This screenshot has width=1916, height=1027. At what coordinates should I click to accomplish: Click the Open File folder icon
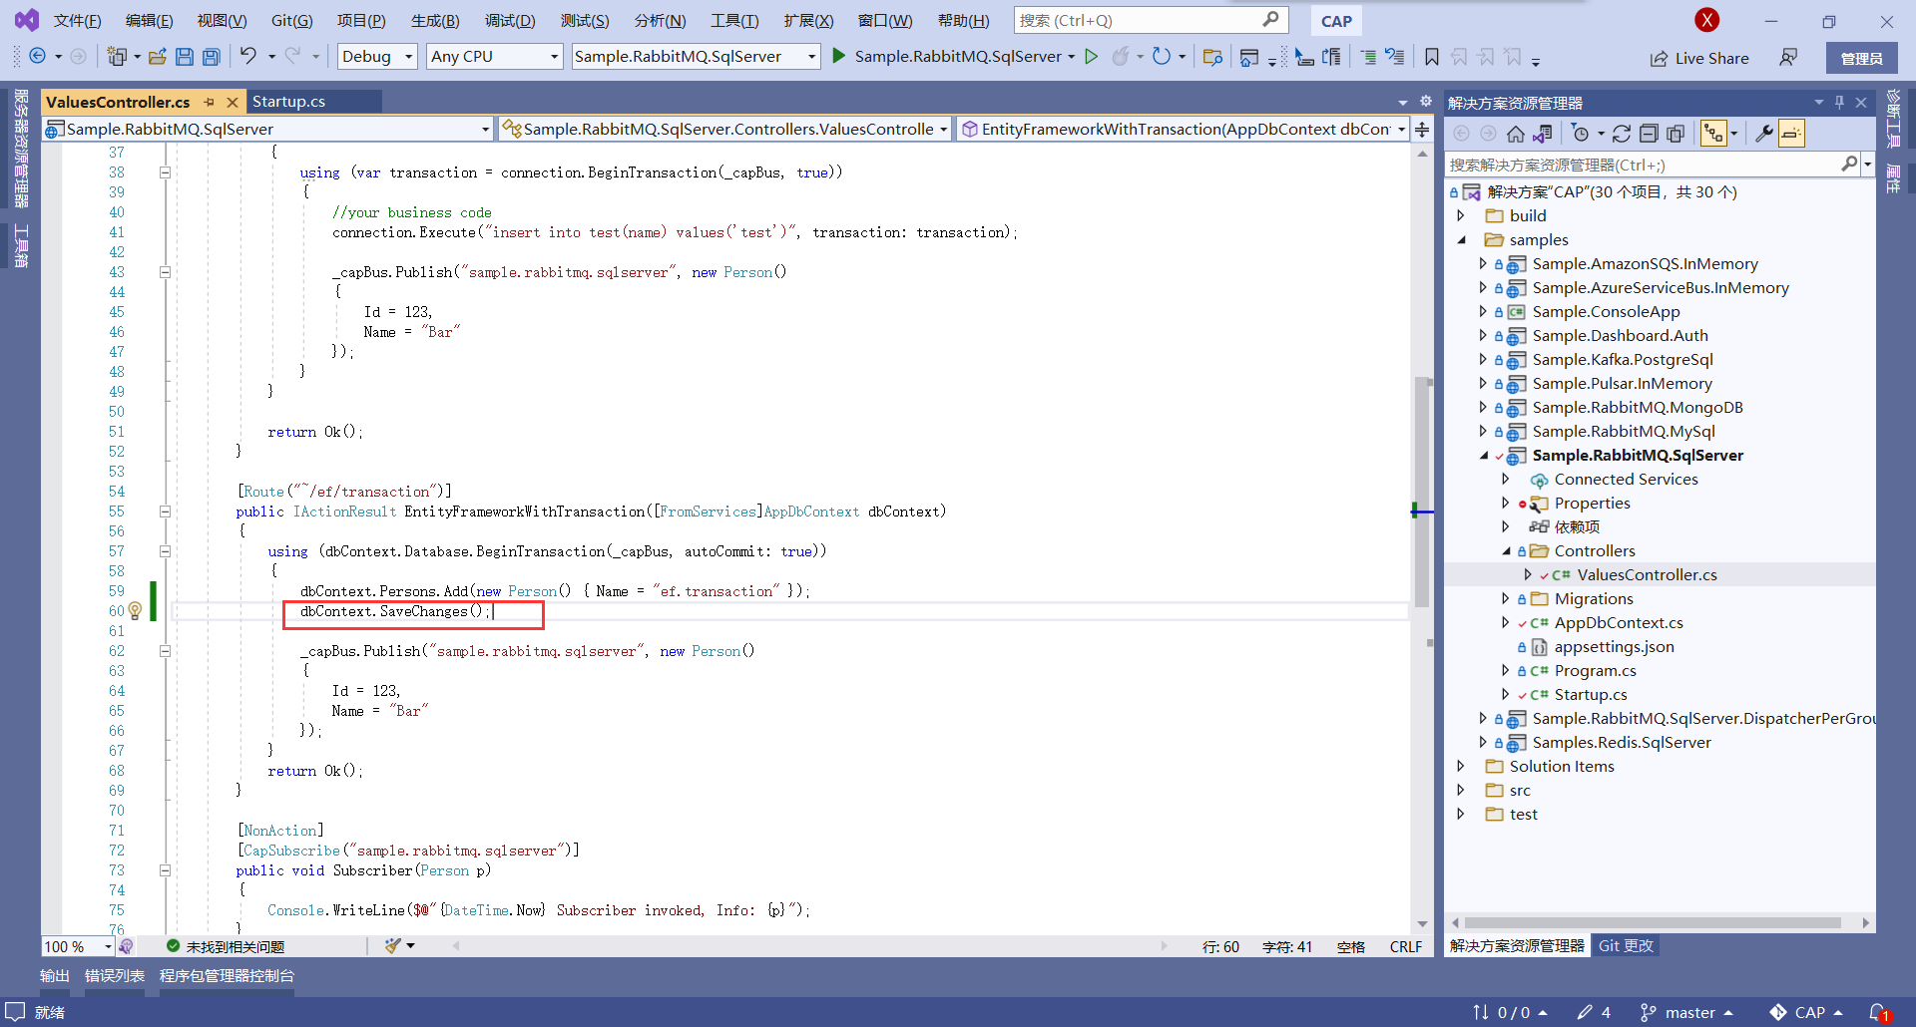pyautogui.click(x=158, y=57)
